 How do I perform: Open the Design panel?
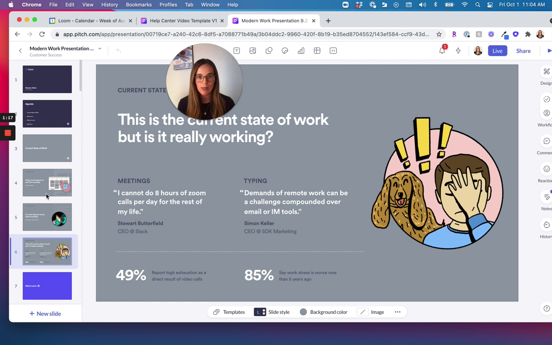547,71
